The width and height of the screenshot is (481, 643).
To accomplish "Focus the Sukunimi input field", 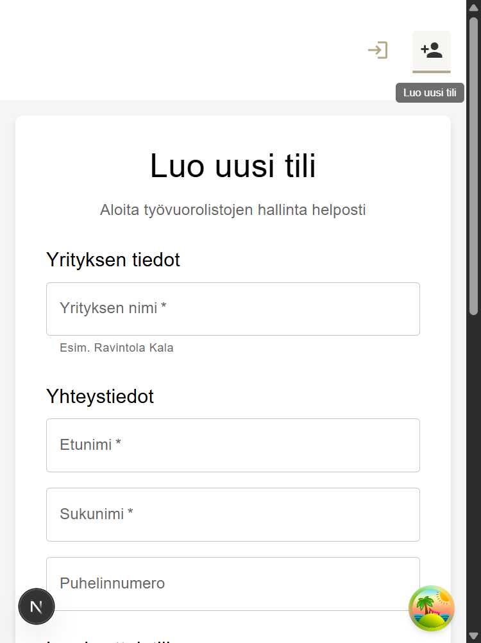I will 233,515.
